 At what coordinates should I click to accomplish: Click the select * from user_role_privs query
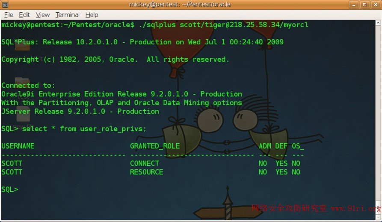point(84,129)
